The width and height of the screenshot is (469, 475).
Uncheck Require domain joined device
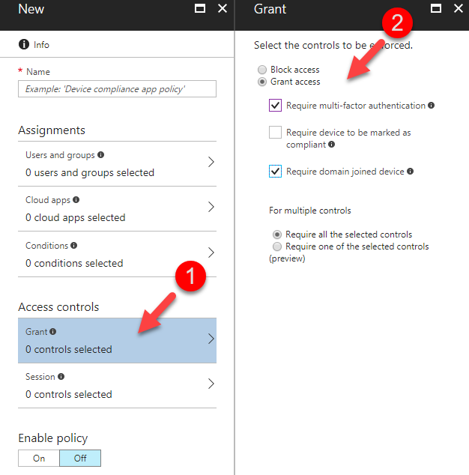tap(275, 171)
